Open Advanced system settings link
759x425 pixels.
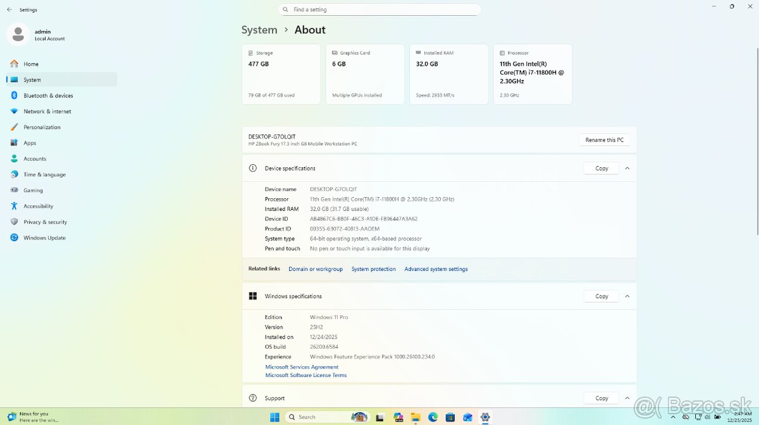[x=436, y=268]
